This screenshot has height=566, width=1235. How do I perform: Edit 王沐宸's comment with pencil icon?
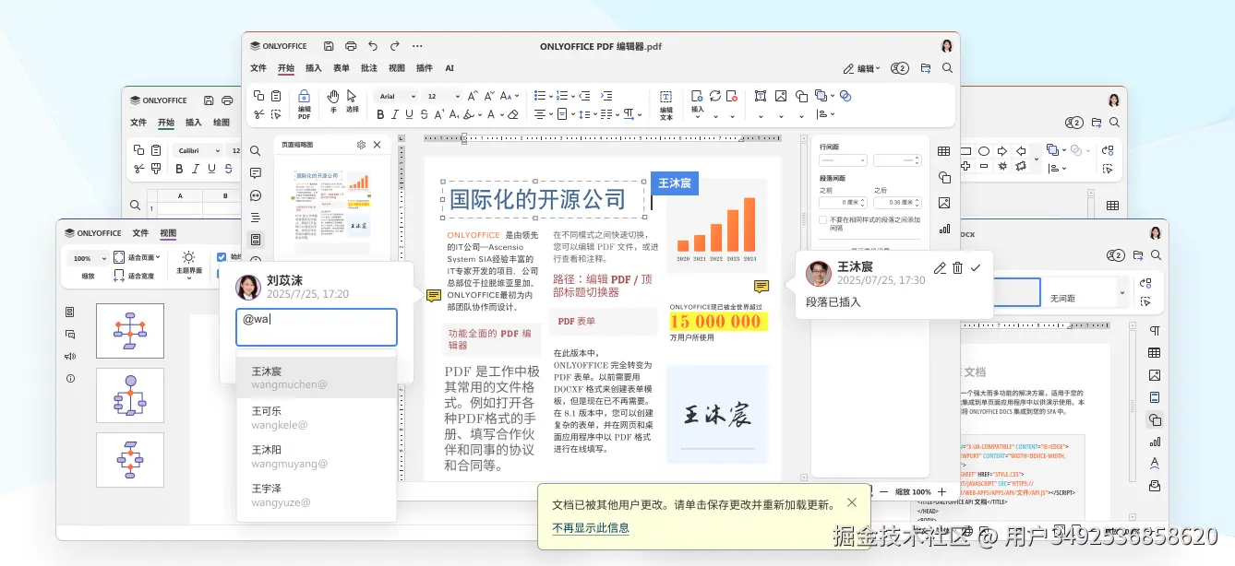point(940,268)
